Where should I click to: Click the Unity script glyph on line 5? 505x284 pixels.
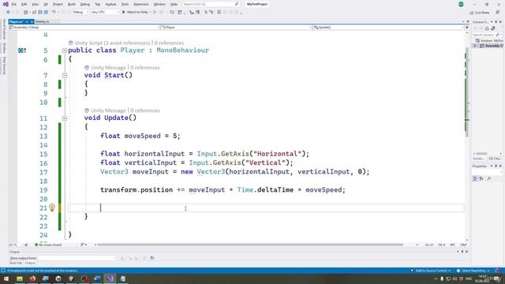(x=21, y=50)
